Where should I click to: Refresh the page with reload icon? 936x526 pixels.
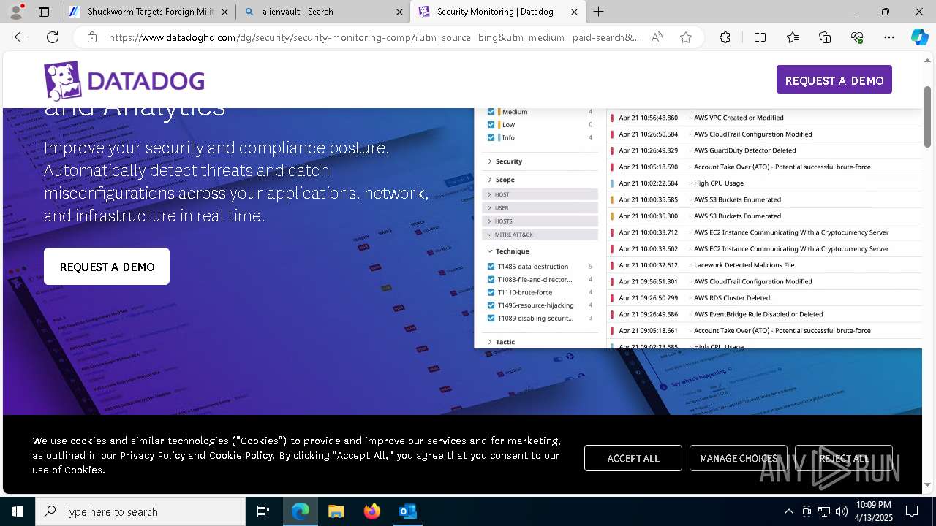coord(53,37)
